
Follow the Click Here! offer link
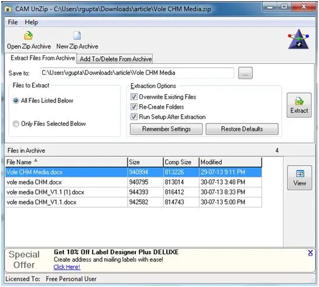pos(67,267)
